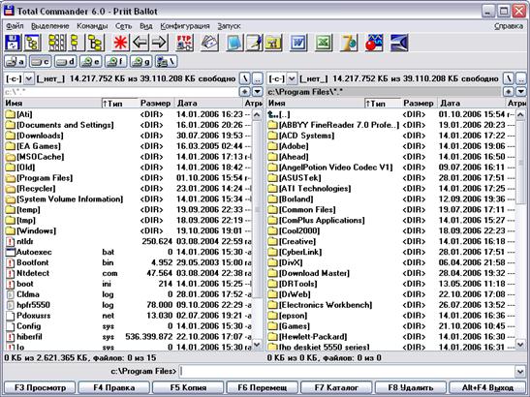Screen dimensions: 530x397
Task: Click the Autoexec bat file icon
Action: (11, 252)
